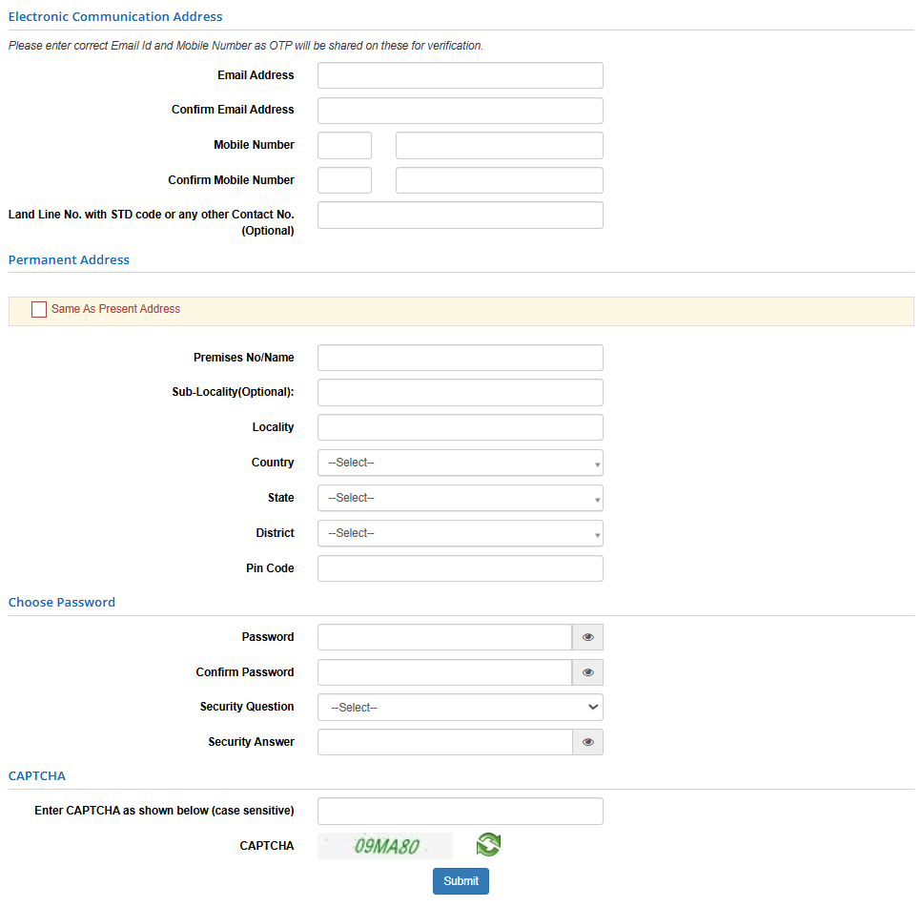Choose a Security Question option
922x907 pixels.
click(460, 708)
